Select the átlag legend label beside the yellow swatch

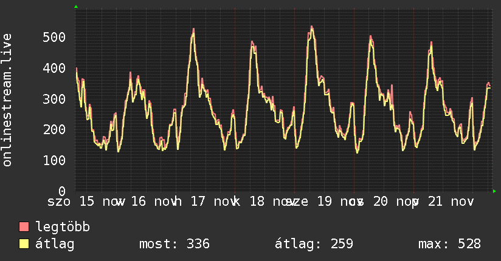[x=55, y=244]
